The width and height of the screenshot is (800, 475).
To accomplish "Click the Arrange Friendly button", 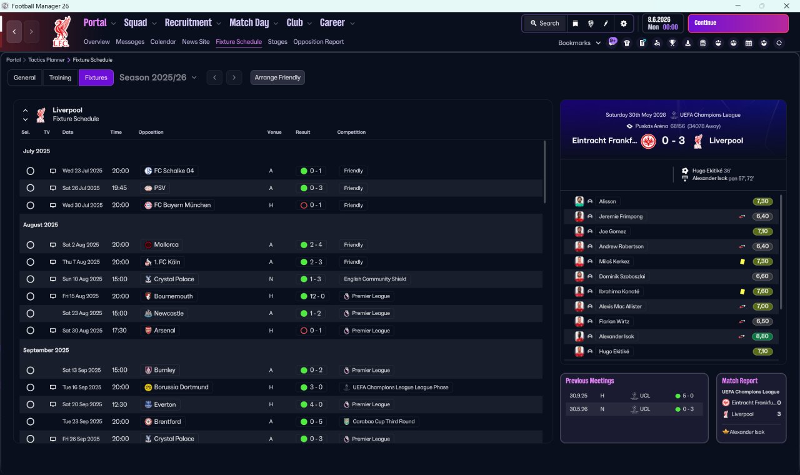I will tap(277, 77).
